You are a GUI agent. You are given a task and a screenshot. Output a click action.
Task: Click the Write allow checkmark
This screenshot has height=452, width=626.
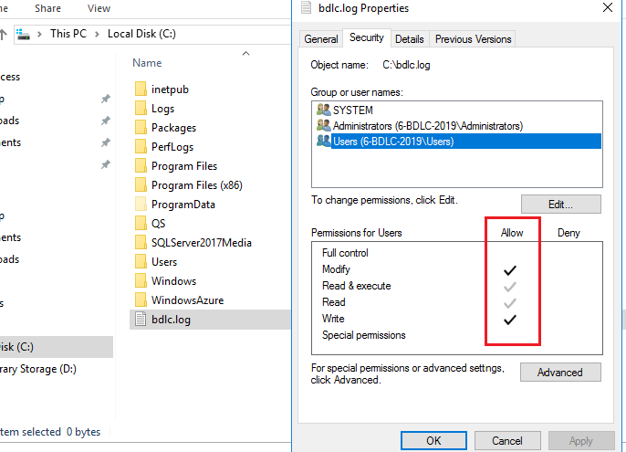[510, 320]
